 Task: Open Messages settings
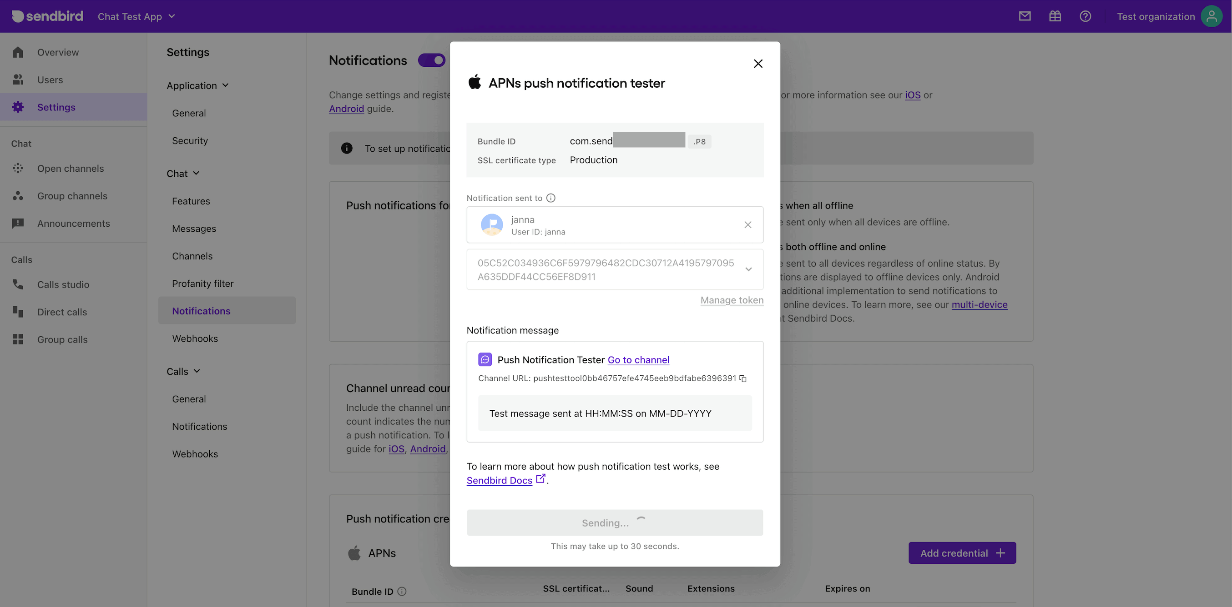point(194,228)
